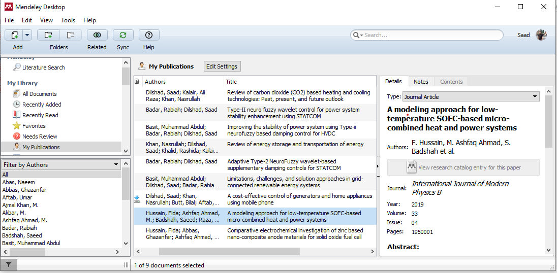The width and height of the screenshot is (557, 273).
Task: Select Recently Read folder
Action: pyautogui.click(x=40, y=115)
